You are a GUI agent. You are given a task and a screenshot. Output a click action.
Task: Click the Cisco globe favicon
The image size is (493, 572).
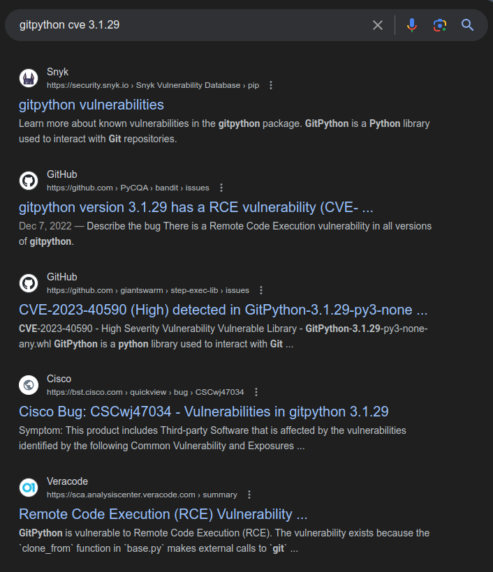(29, 385)
